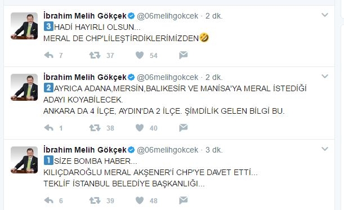Reply to the HADİ HAYIRLI OLSUN tweet
The width and height of the screenshot is (344, 210).
click(x=49, y=55)
